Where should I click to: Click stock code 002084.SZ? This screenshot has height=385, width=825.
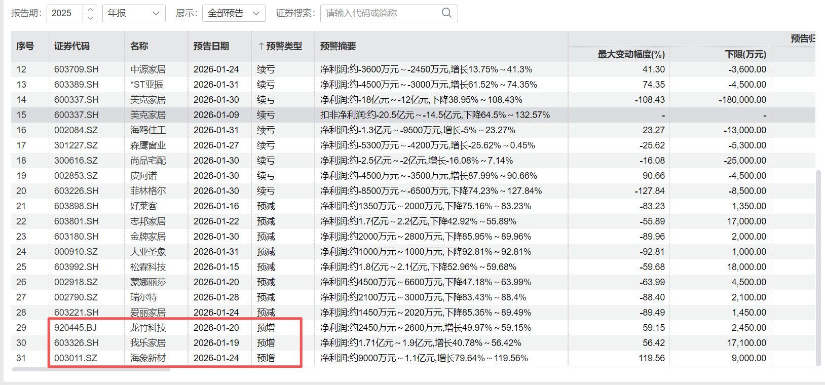(x=76, y=130)
